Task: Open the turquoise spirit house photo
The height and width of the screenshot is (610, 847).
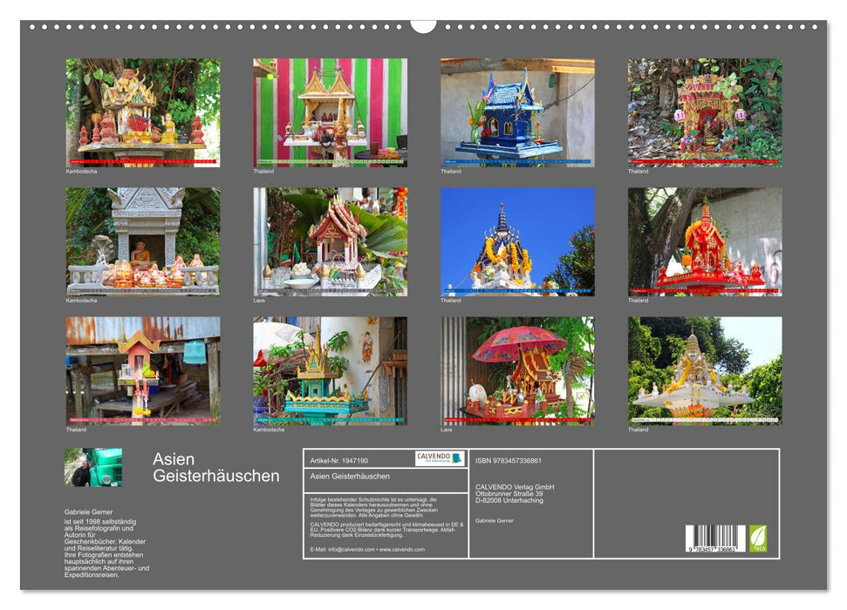Action: coord(330,370)
